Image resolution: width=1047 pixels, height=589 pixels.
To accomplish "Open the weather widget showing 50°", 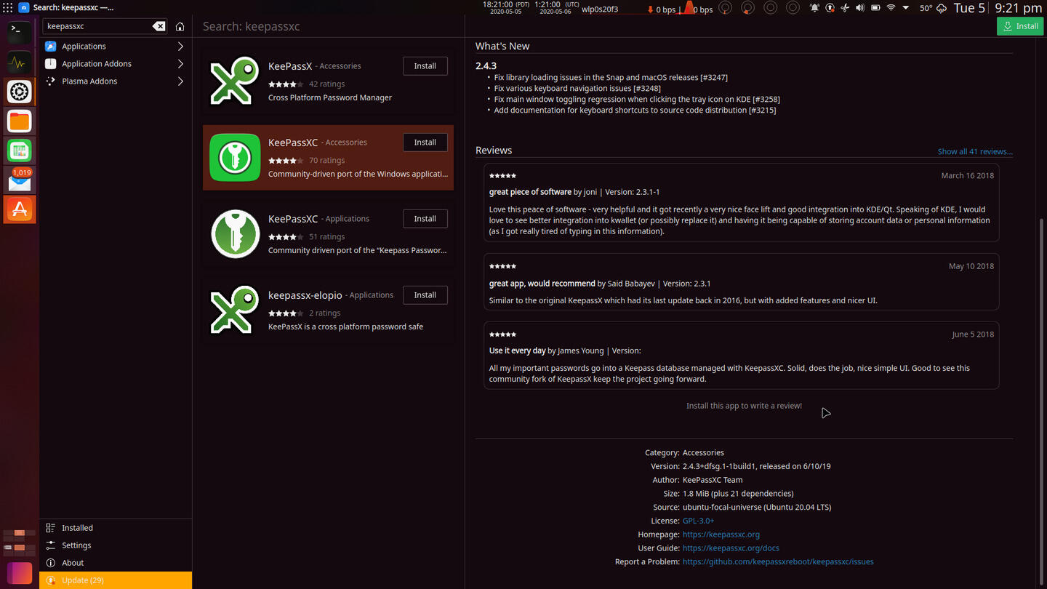I will click(933, 8).
